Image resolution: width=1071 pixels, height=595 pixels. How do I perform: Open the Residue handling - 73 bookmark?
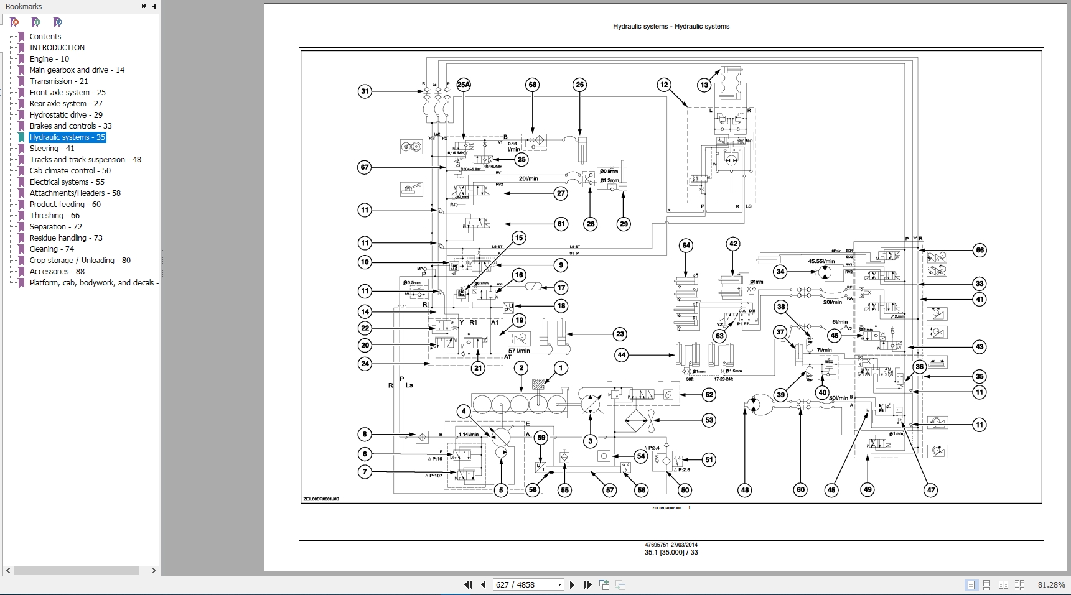pyautogui.click(x=66, y=238)
